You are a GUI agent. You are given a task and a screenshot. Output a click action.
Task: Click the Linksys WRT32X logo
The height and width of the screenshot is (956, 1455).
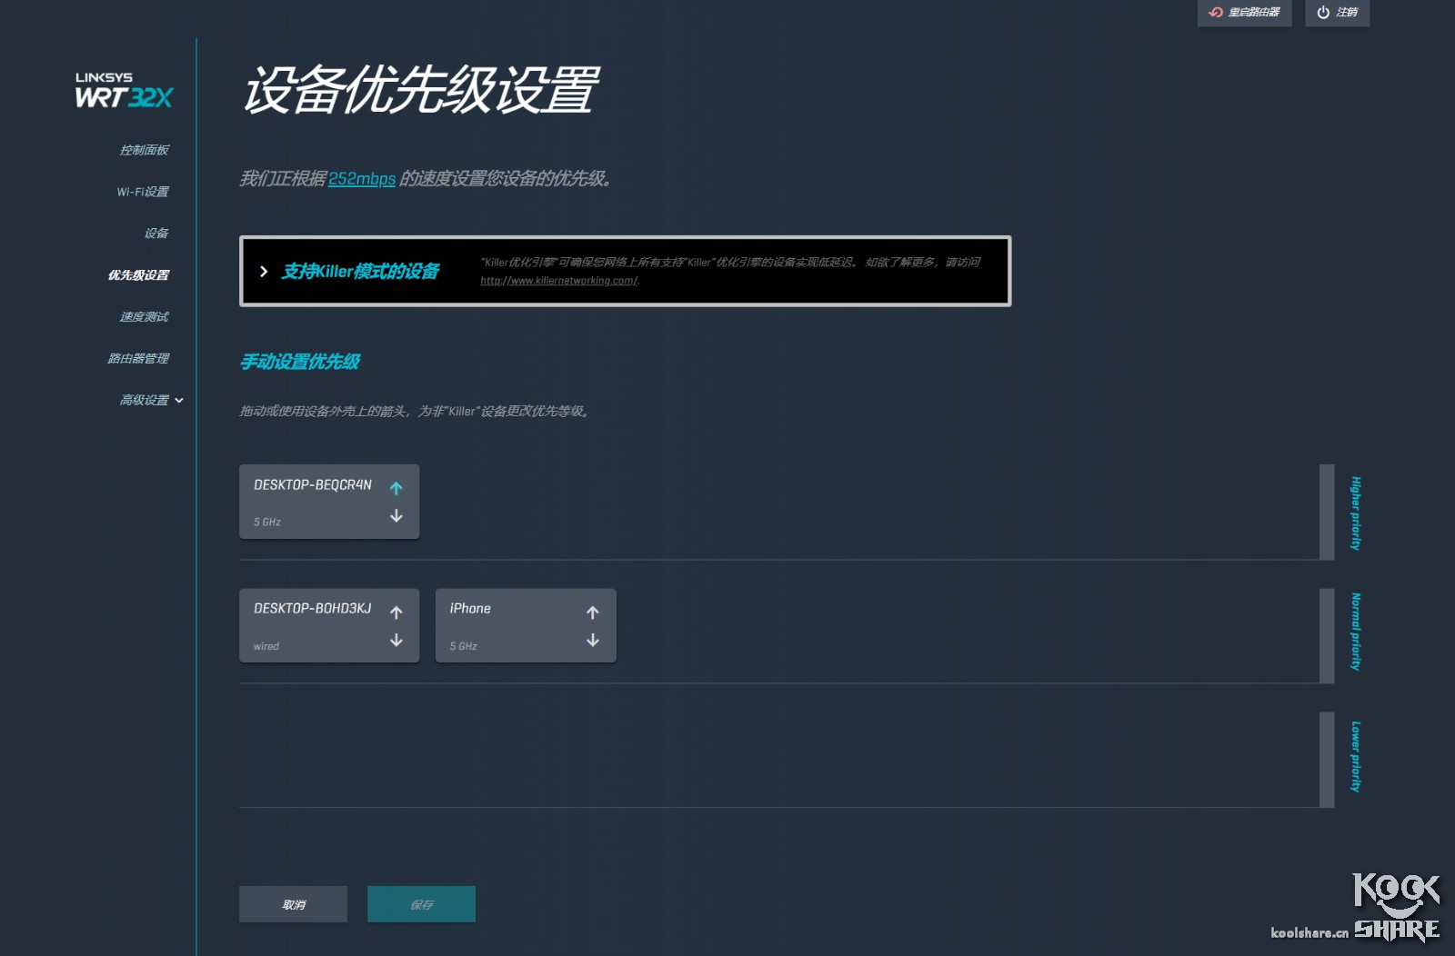point(123,88)
